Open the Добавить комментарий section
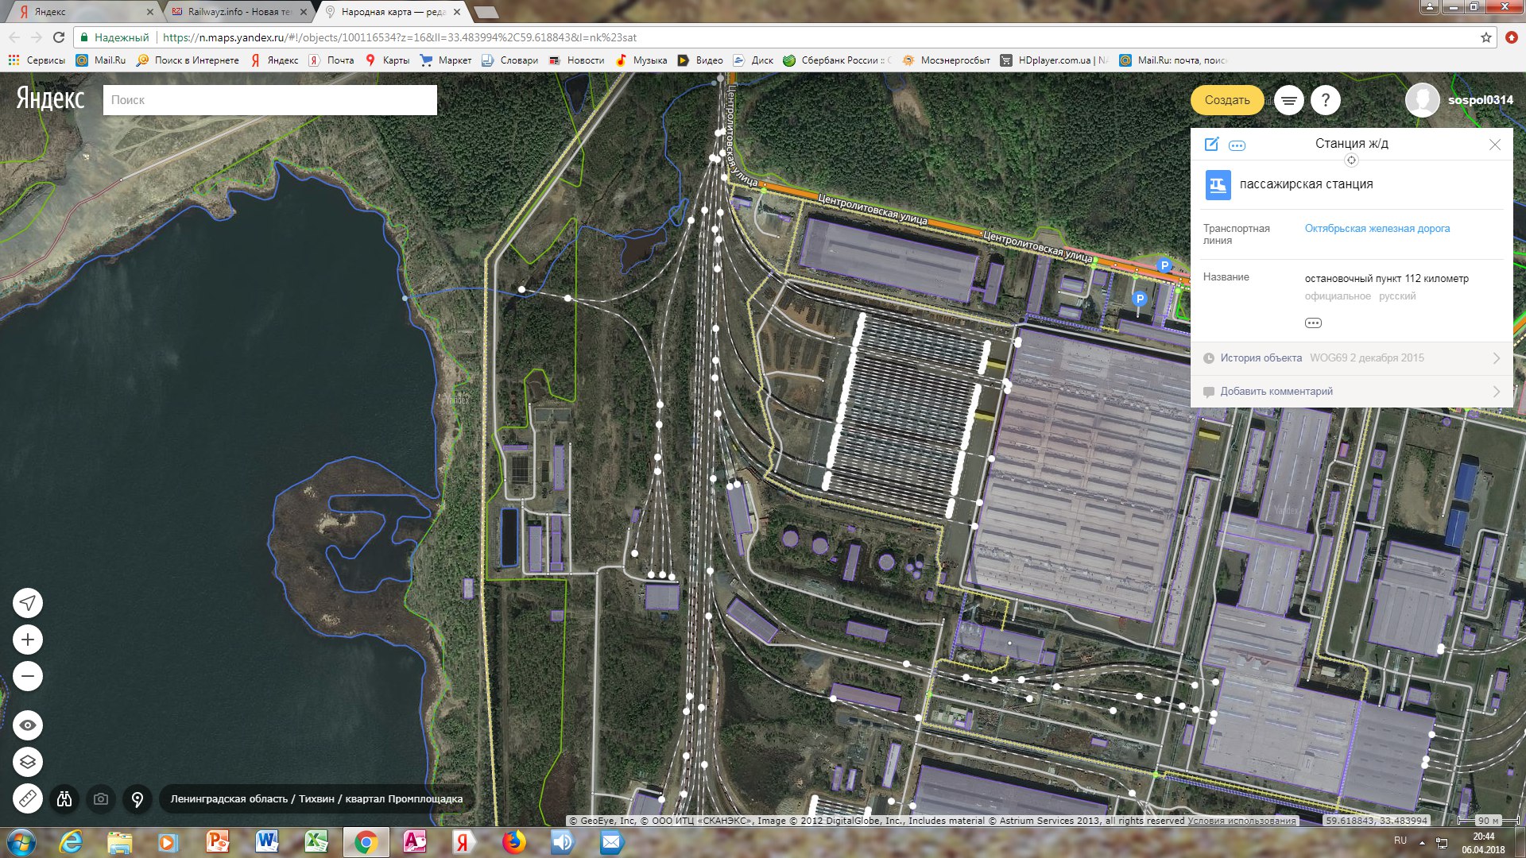The image size is (1526, 858). click(x=1351, y=392)
